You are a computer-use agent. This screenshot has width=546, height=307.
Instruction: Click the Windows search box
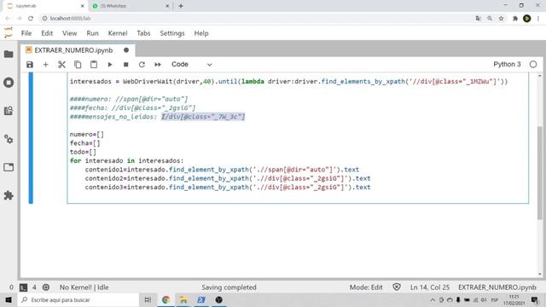click(78, 299)
